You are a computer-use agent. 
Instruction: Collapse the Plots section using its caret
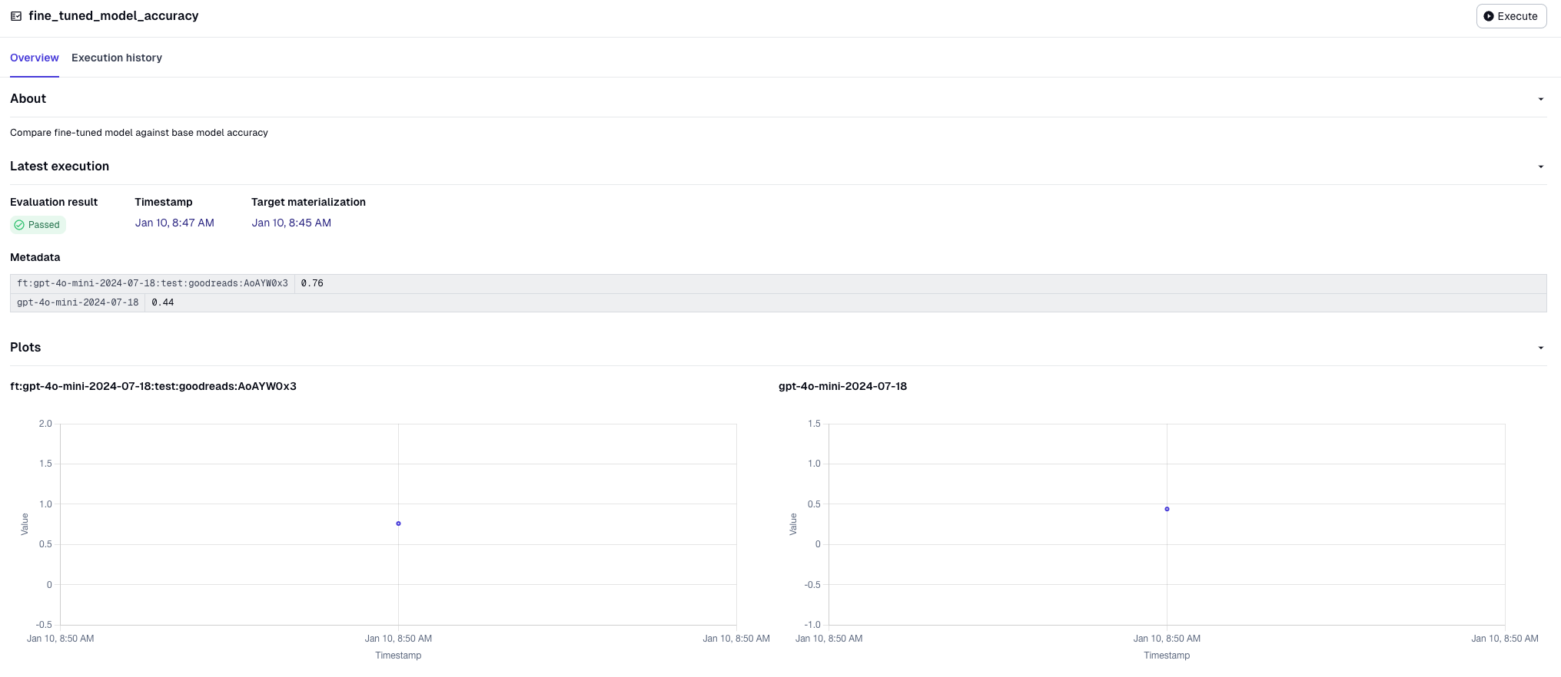coord(1540,348)
